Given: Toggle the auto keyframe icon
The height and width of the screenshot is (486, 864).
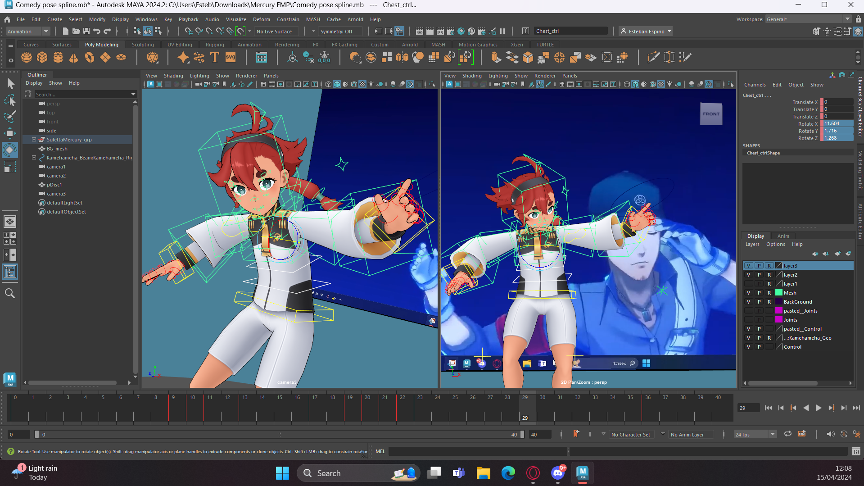Looking at the screenshot, I should tap(844, 434).
